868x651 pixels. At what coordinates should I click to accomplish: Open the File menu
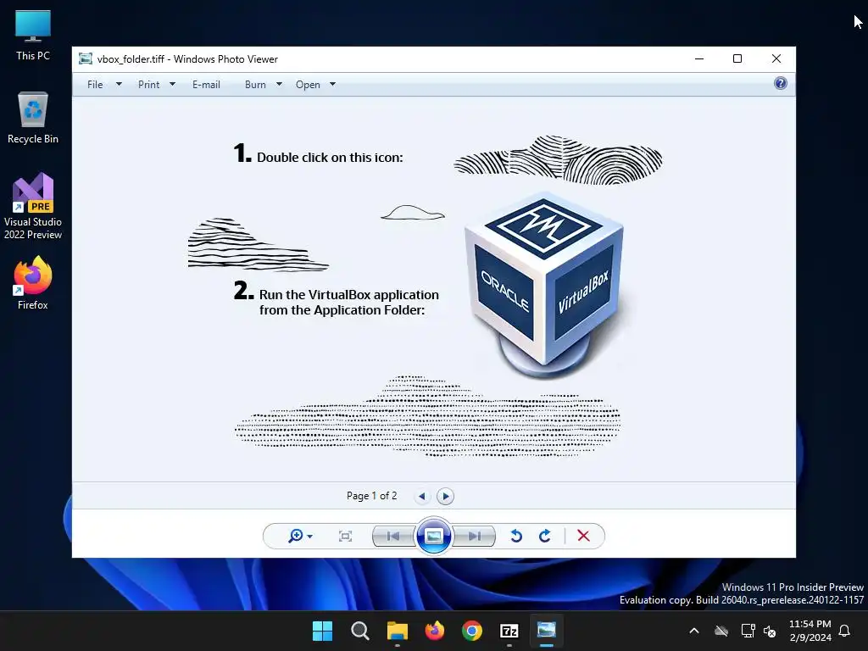(95, 85)
